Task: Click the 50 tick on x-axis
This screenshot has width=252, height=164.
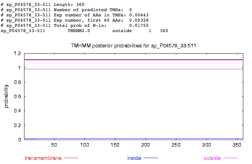Action: coord(54,145)
